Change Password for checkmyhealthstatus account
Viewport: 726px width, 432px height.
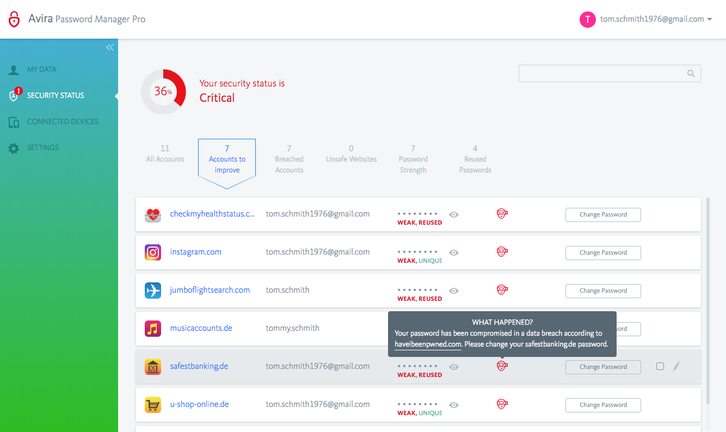click(x=603, y=214)
